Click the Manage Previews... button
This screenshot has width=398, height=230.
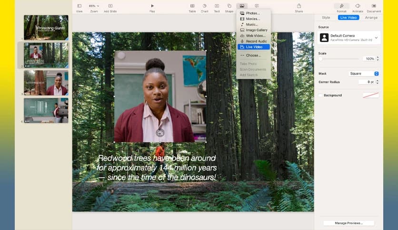(348, 223)
